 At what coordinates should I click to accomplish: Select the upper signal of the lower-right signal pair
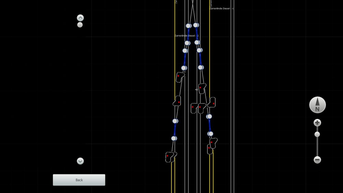(213, 143)
